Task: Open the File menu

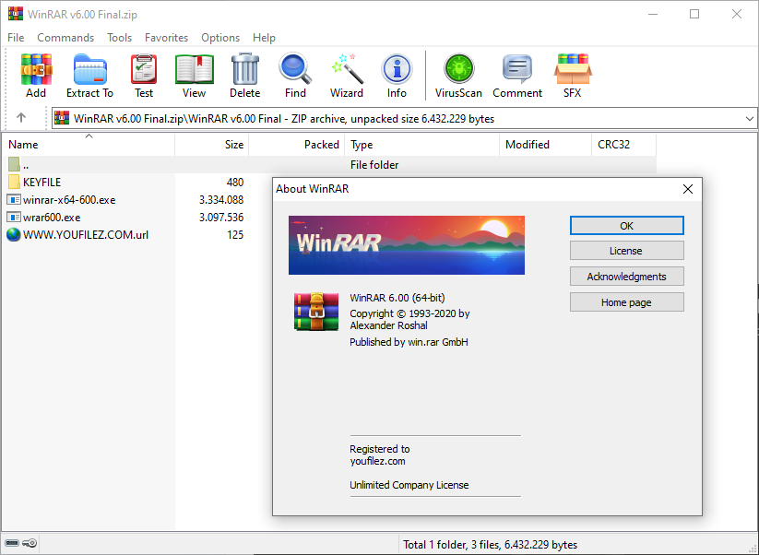Action: [x=16, y=37]
